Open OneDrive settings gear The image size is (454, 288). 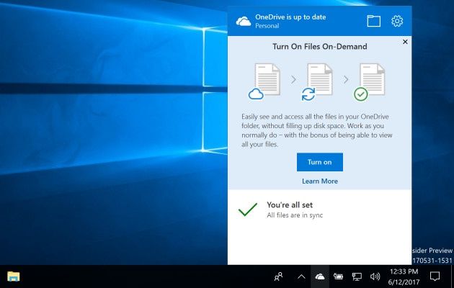(397, 21)
